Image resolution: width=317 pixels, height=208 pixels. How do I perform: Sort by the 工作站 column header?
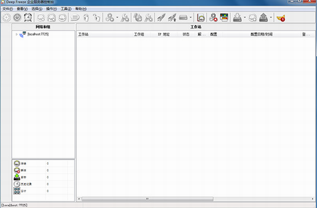(105, 34)
